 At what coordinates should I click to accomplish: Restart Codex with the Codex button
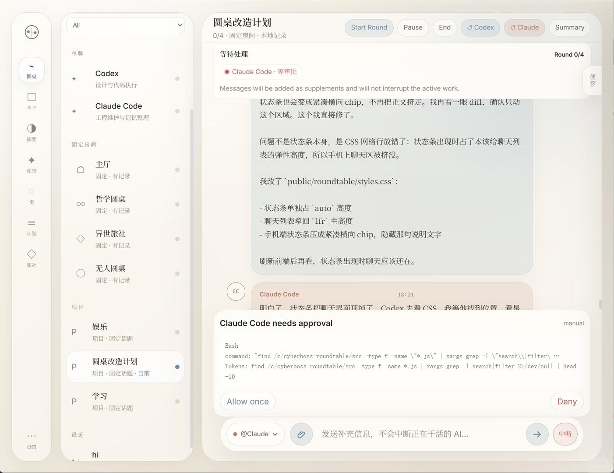[480, 27]
